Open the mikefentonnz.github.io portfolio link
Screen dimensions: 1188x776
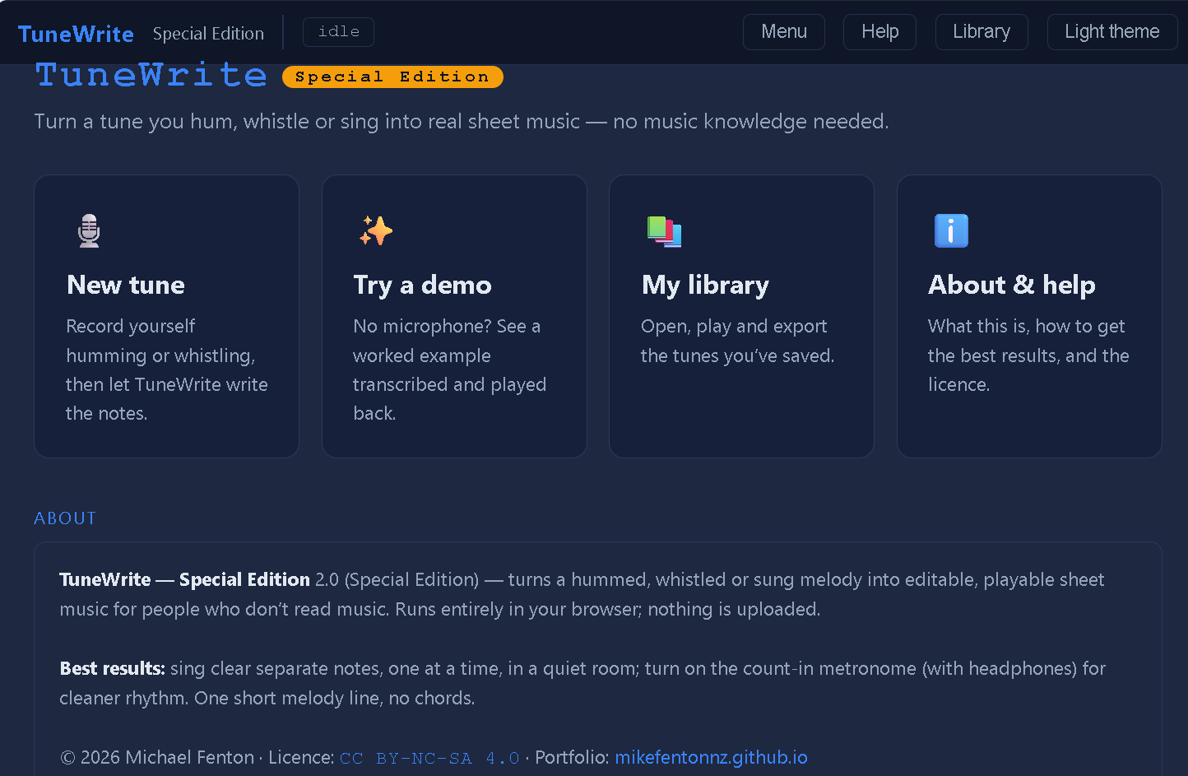(x=712, y=757)
